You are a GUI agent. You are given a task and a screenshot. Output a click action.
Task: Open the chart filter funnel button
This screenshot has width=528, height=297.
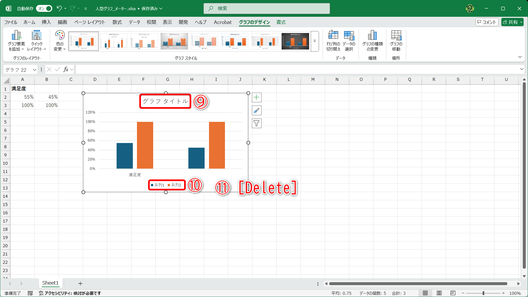(257, 123)
